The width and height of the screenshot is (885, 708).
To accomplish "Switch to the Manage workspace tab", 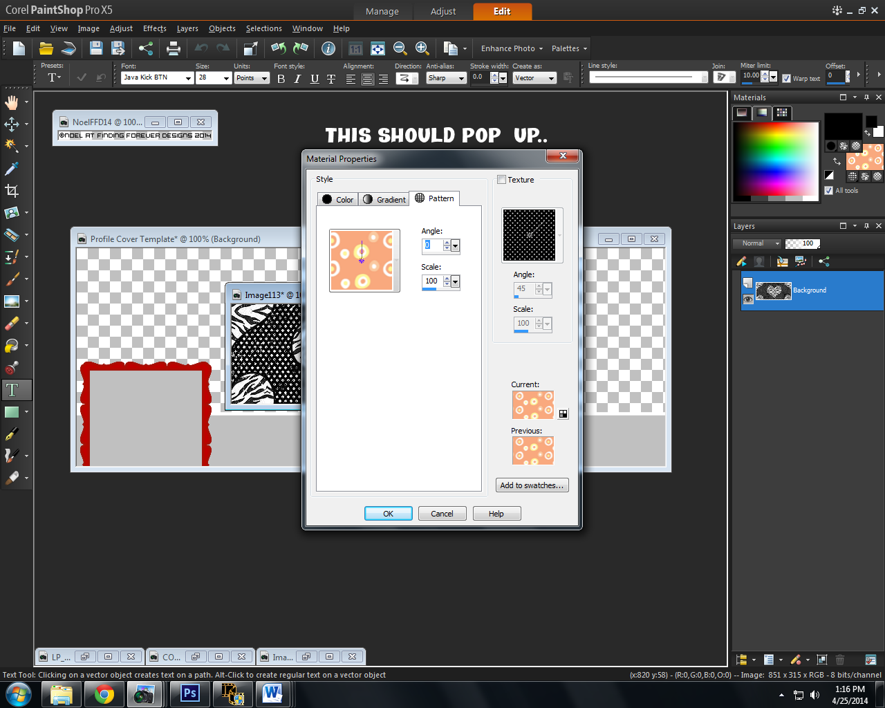I will coord(382,12).
